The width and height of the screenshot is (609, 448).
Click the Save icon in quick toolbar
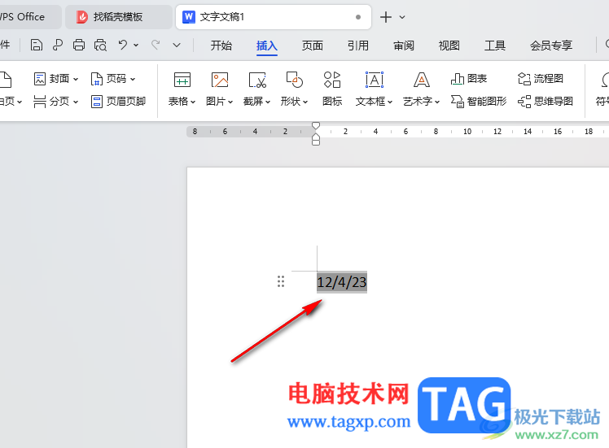pos(37,45)
